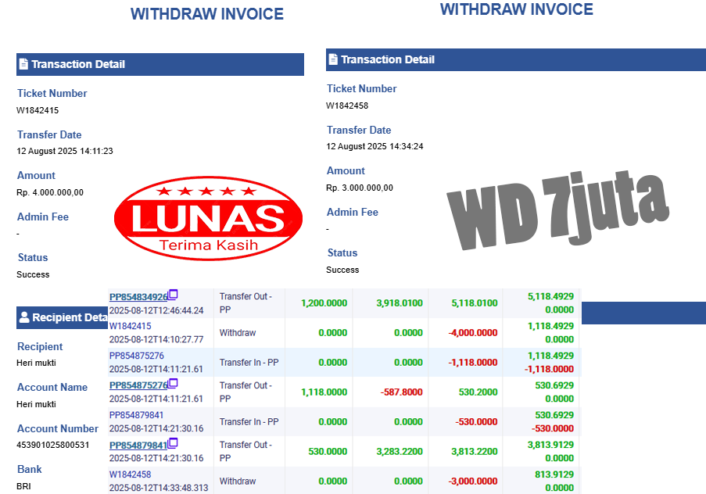The image size is (706, 494).
Task: Click Admin Fee label in the W1842415 invoice
Action: pos(43,217)
